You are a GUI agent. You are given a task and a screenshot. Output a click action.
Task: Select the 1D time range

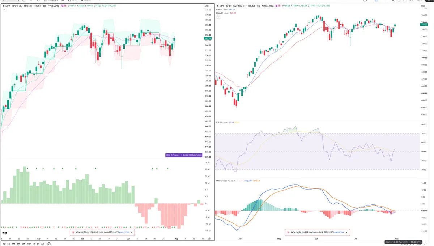(4, 244)
